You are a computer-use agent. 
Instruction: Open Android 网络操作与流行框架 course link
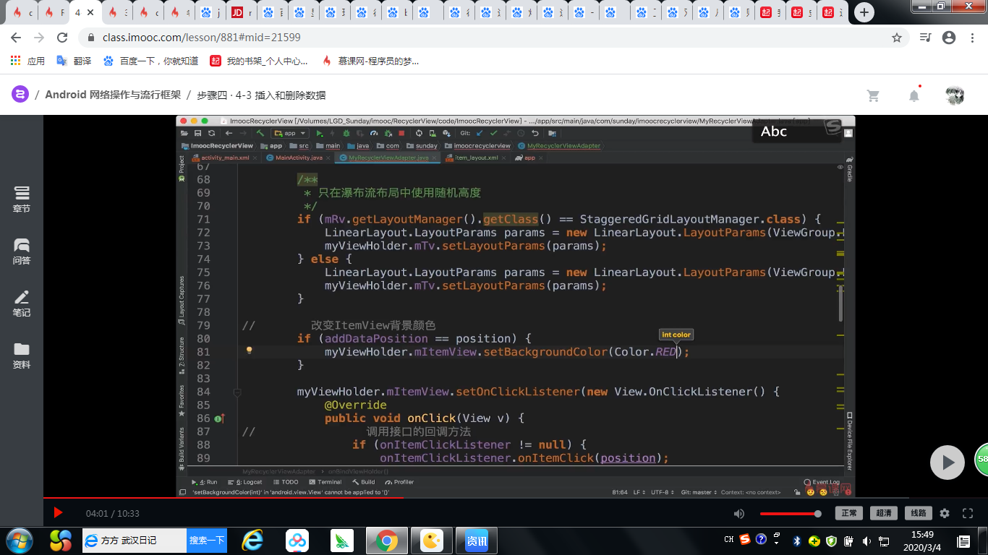(113, 95)
